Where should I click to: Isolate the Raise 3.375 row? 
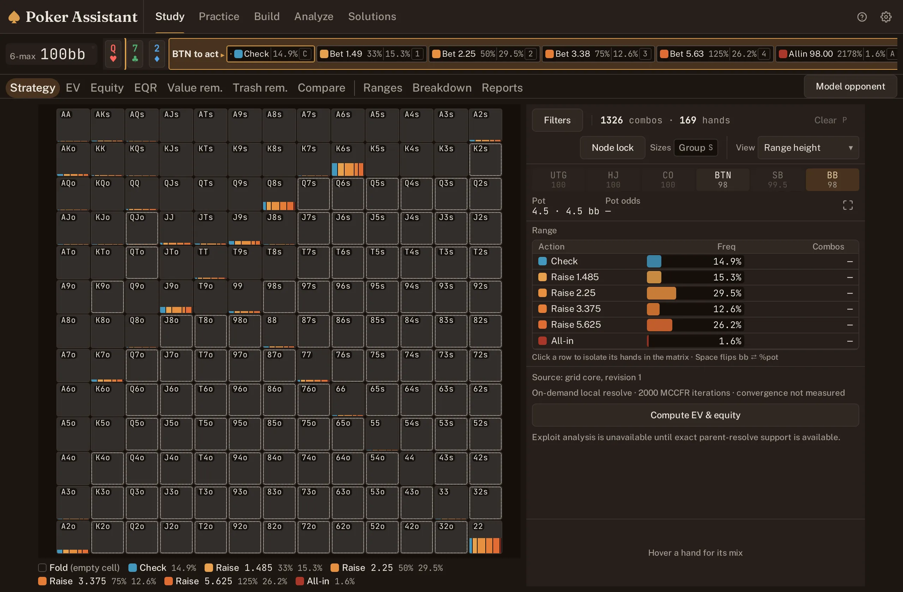(695, 309)
